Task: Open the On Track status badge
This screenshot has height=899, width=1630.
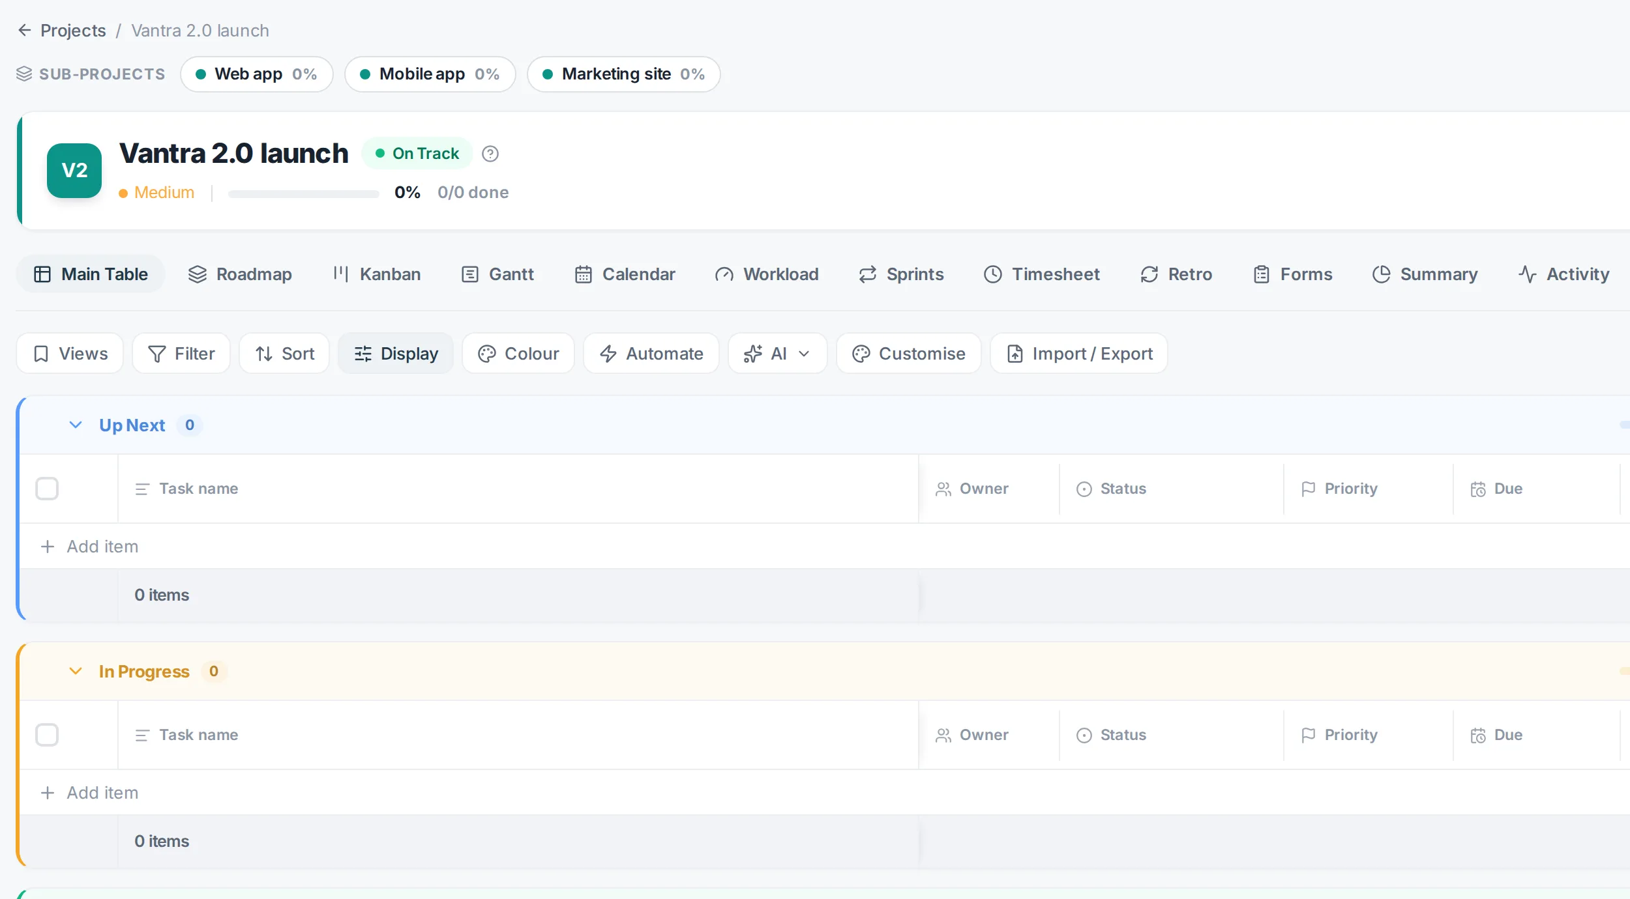Action: pyautogui.click(x=417, y=153)
